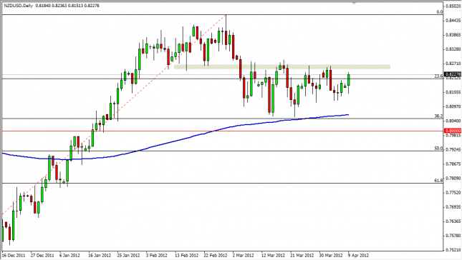Click the 0.83865 price axis label
462x260 pixels.
[x=453, y=35]
